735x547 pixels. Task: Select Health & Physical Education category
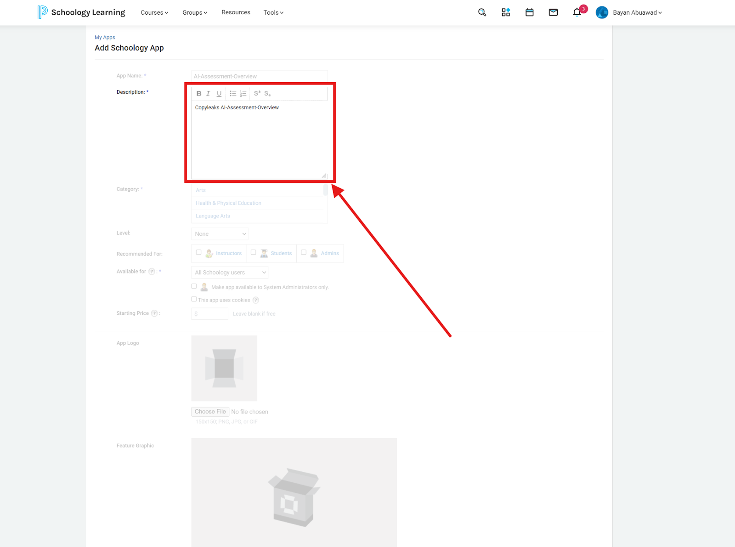pyautogui.click(x=228, y=203)
